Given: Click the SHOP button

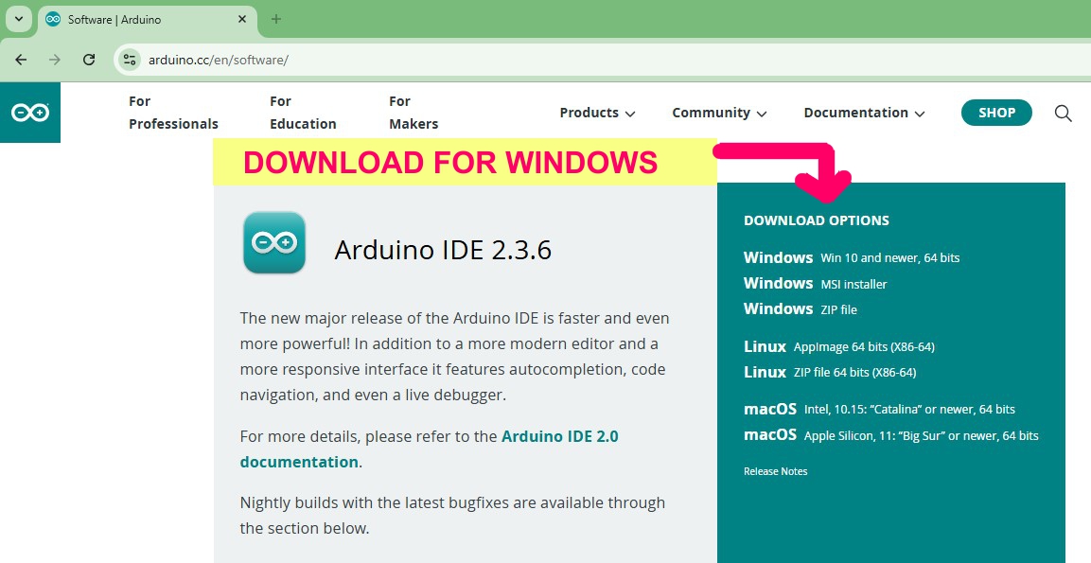Looking at the screenshot, I should pos(996,113).
